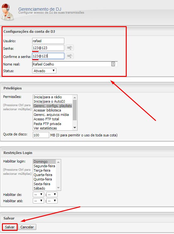Open the Habilitar até minute dropdown
The width and height of the screenshot is (174, 234).
(52, 201)
